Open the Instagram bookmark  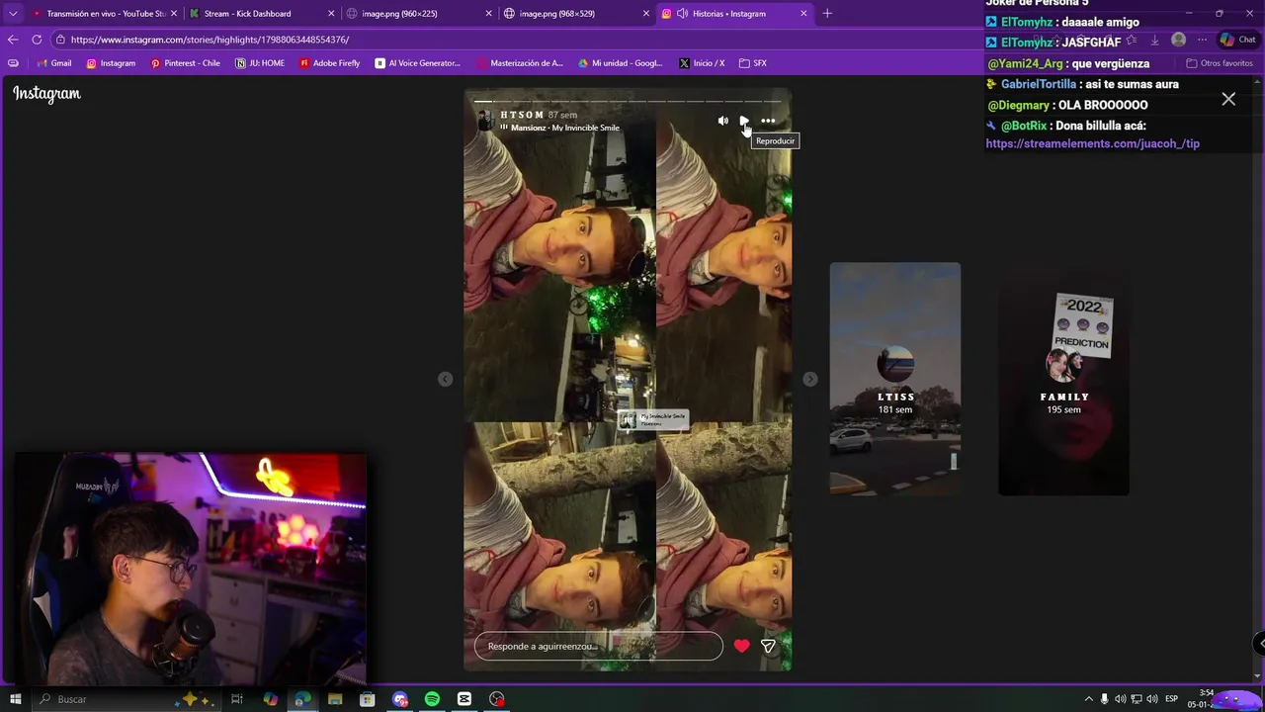(x=111, y=63)
